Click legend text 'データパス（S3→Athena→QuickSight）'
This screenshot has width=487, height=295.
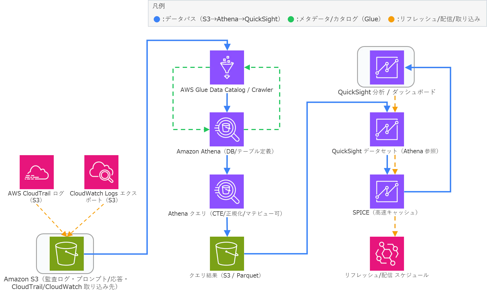click(x=223, y=19)
